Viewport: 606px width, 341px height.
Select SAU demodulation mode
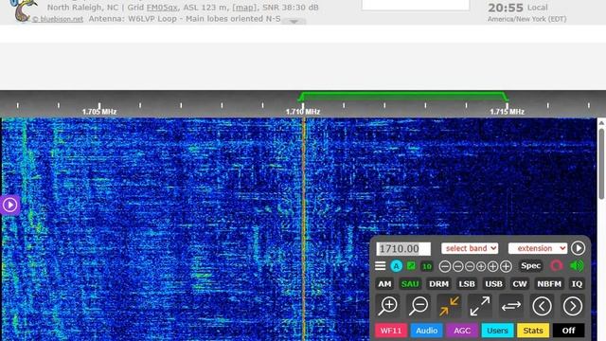tap(410, 284)
